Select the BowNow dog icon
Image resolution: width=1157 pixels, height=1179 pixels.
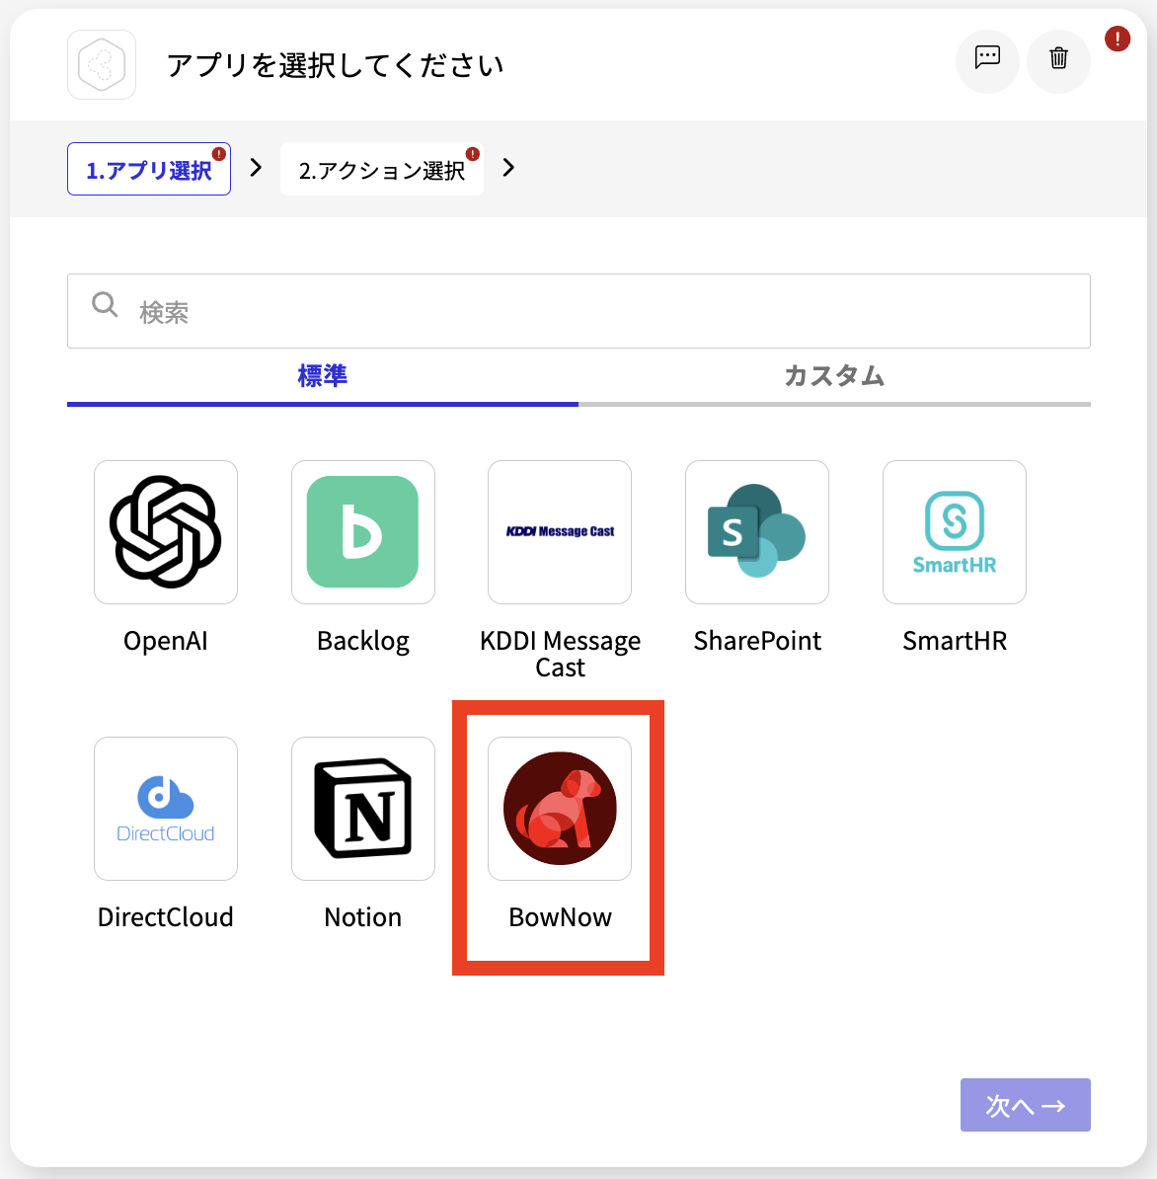(x=560, y=809)
